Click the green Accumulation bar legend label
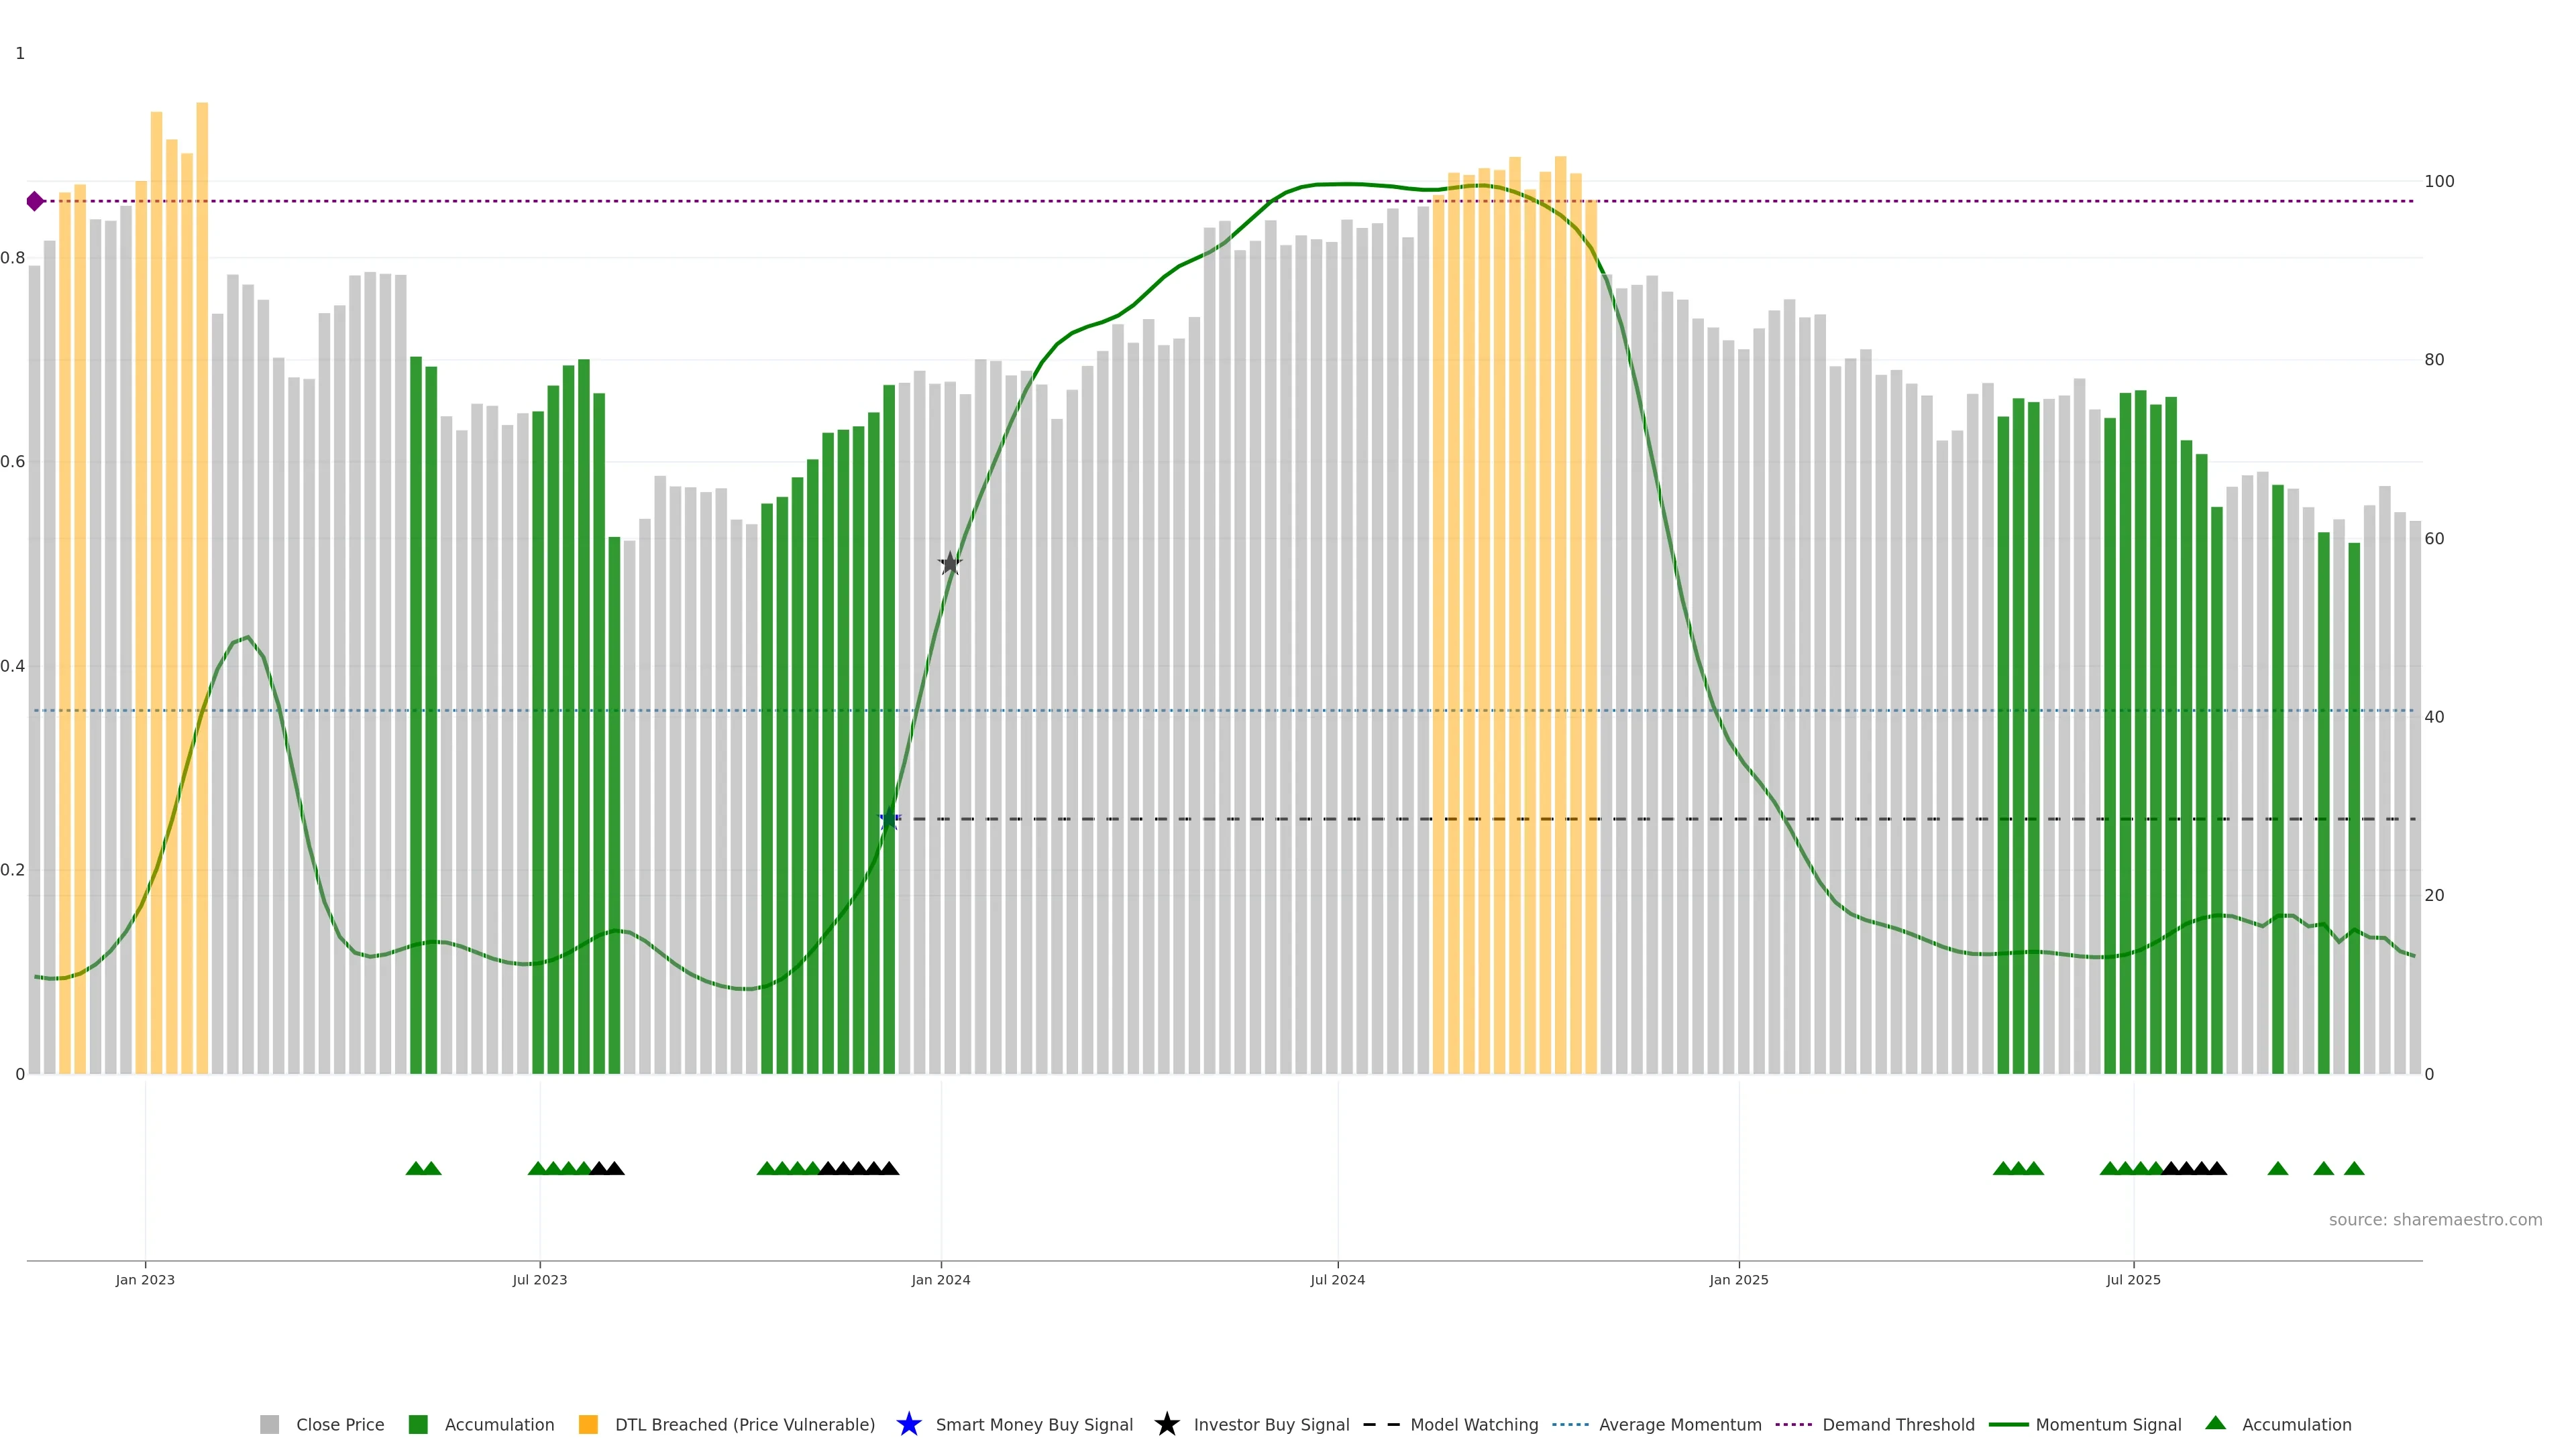Viewport: 2576px width, 1448px height. [x=499, y=1424]
